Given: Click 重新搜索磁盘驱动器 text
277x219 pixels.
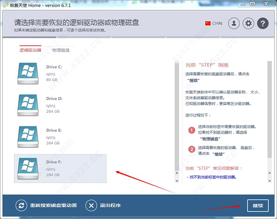Looking at the screenshot, I should coord(54,206).
